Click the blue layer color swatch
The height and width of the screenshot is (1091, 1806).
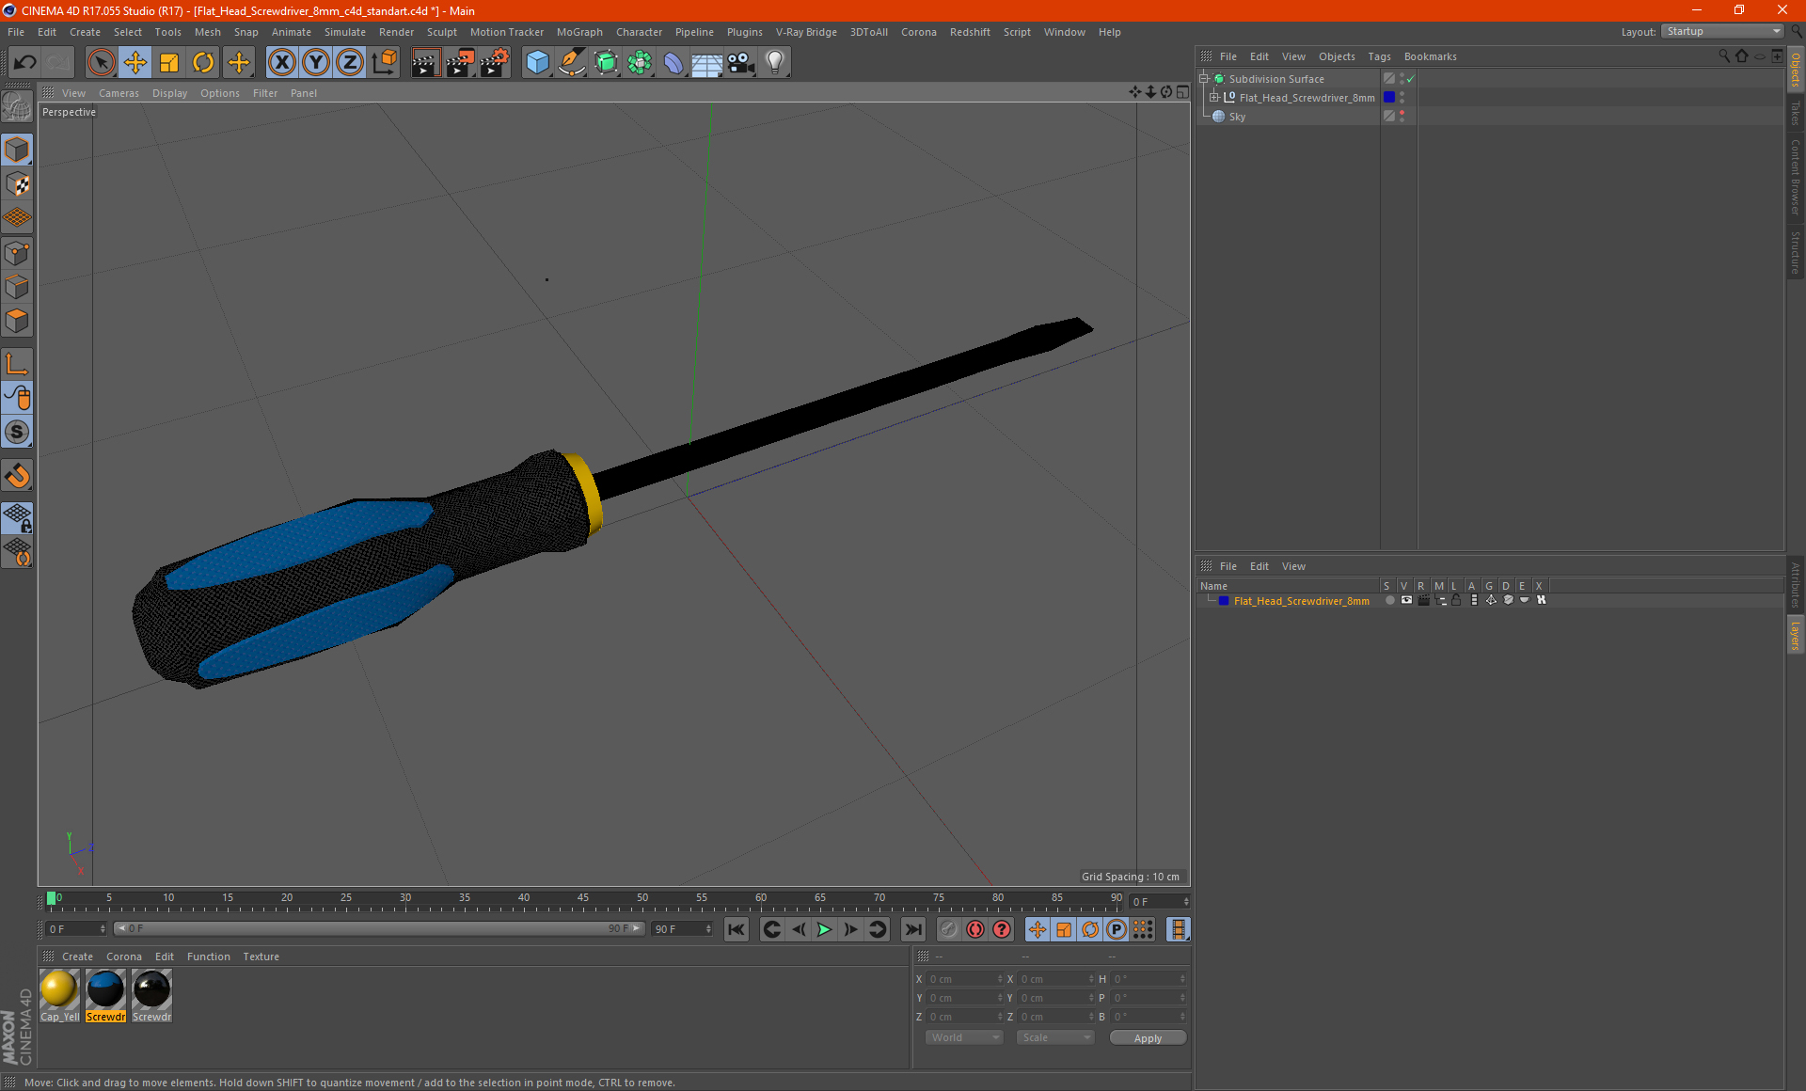1223,600
